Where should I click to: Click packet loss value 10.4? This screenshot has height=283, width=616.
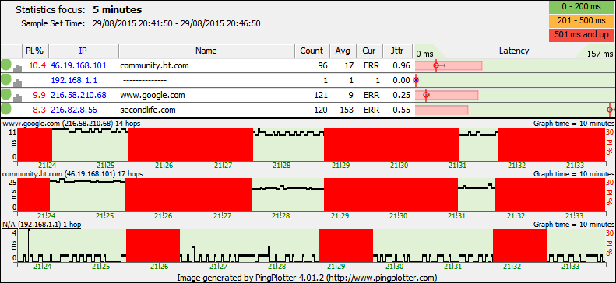tap(38, 65)
